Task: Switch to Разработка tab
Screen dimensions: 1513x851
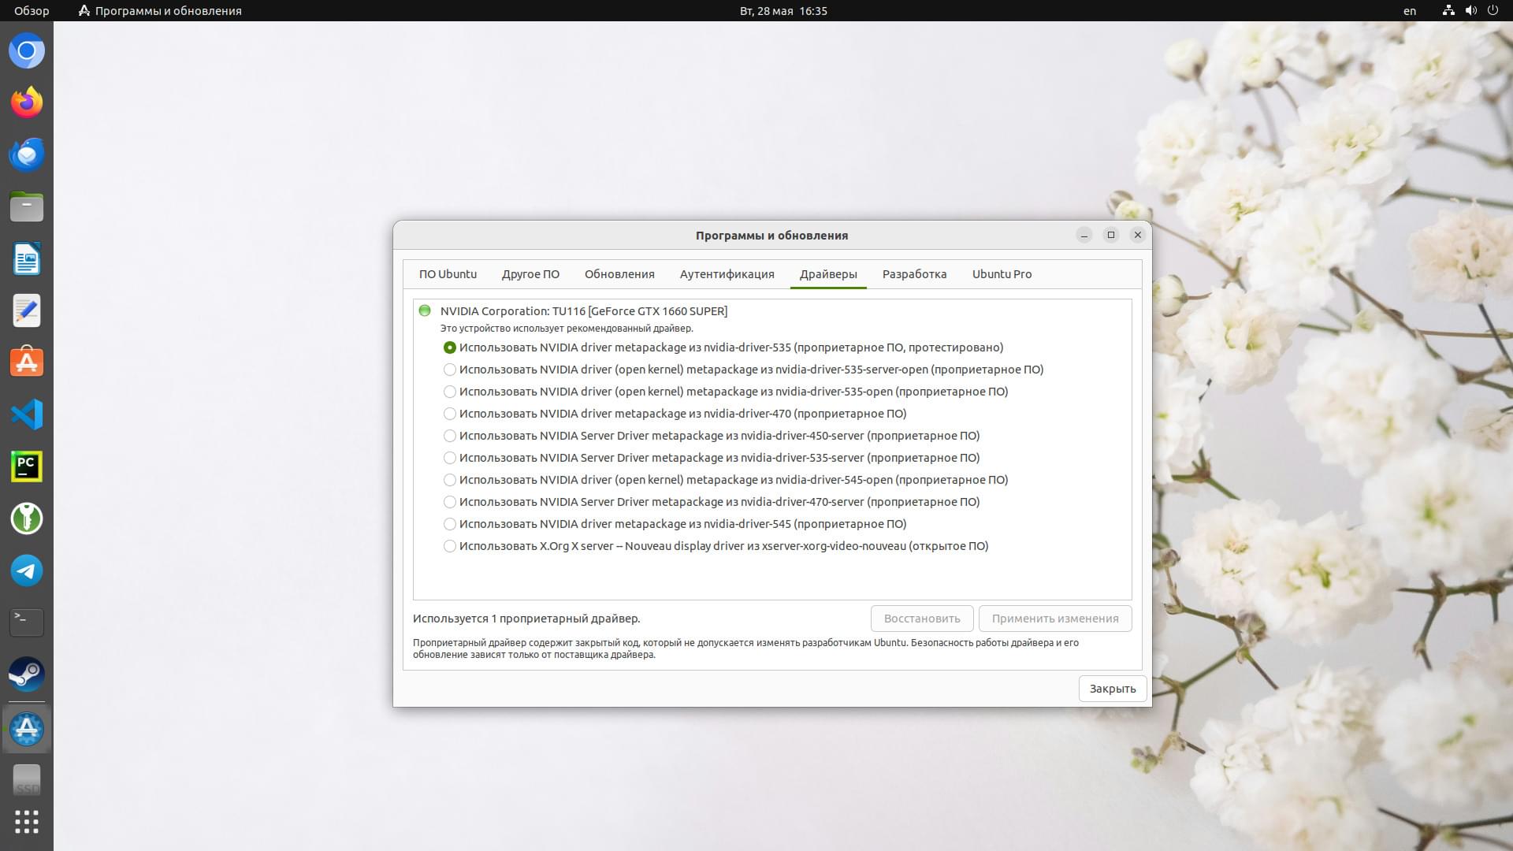Action: click(914, 274)
